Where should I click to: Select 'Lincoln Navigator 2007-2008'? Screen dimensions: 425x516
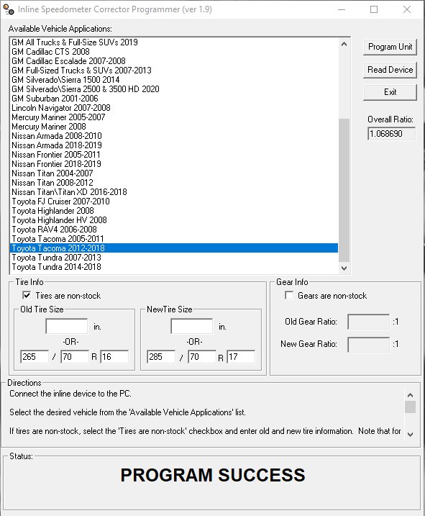[x=174, y=108]
